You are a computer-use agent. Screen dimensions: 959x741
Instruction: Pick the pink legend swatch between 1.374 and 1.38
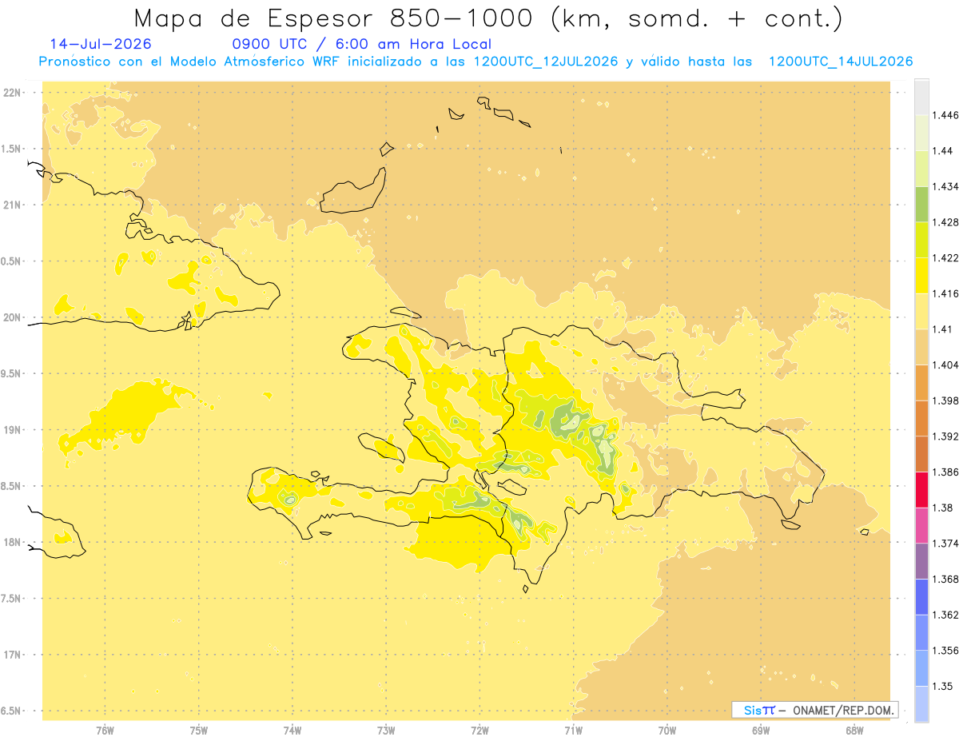(921, 525)
